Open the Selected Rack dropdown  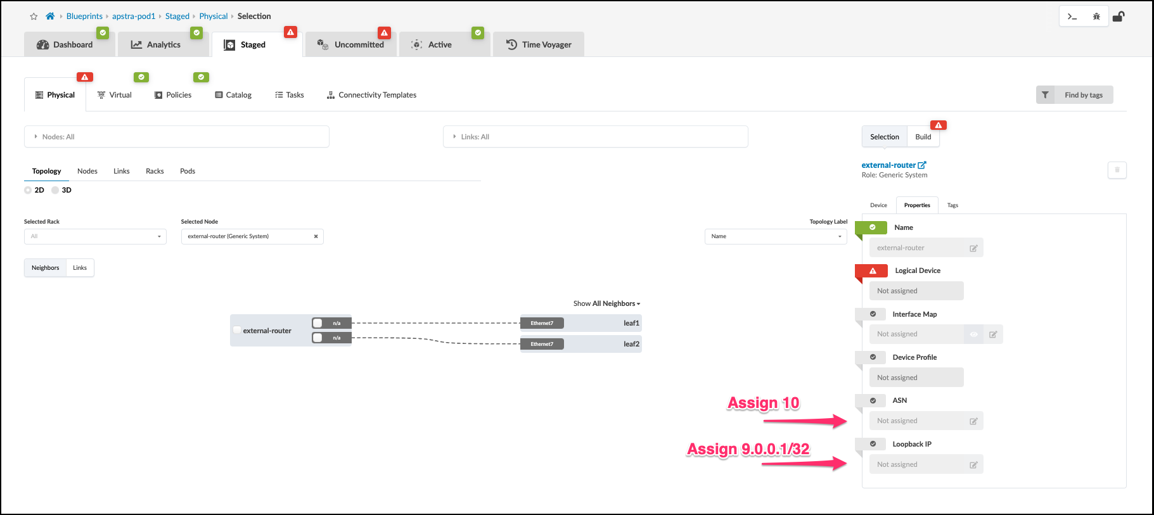pyautogui.click(x=95, y=236)
